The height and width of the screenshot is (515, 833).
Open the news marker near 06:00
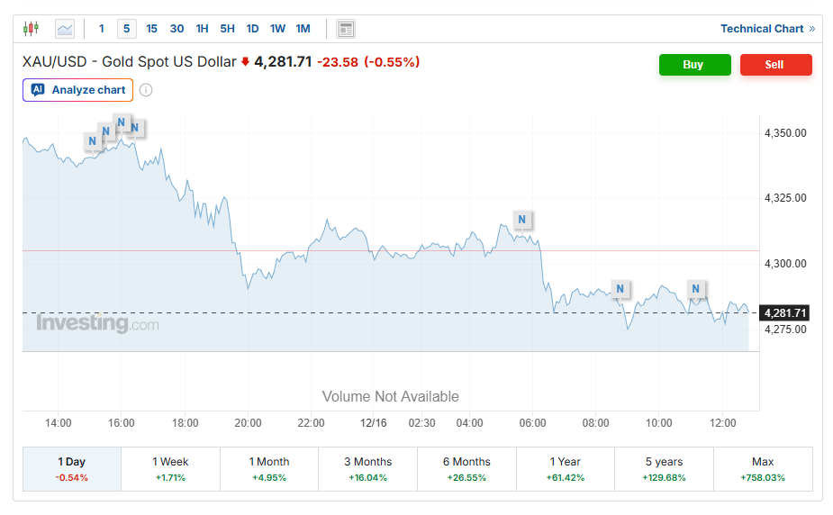pos(522,220)
